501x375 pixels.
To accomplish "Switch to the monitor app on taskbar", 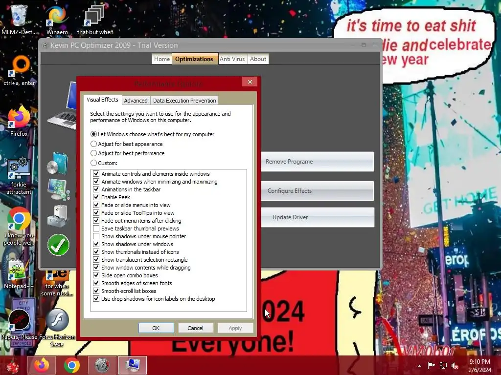I will [132, 365].
